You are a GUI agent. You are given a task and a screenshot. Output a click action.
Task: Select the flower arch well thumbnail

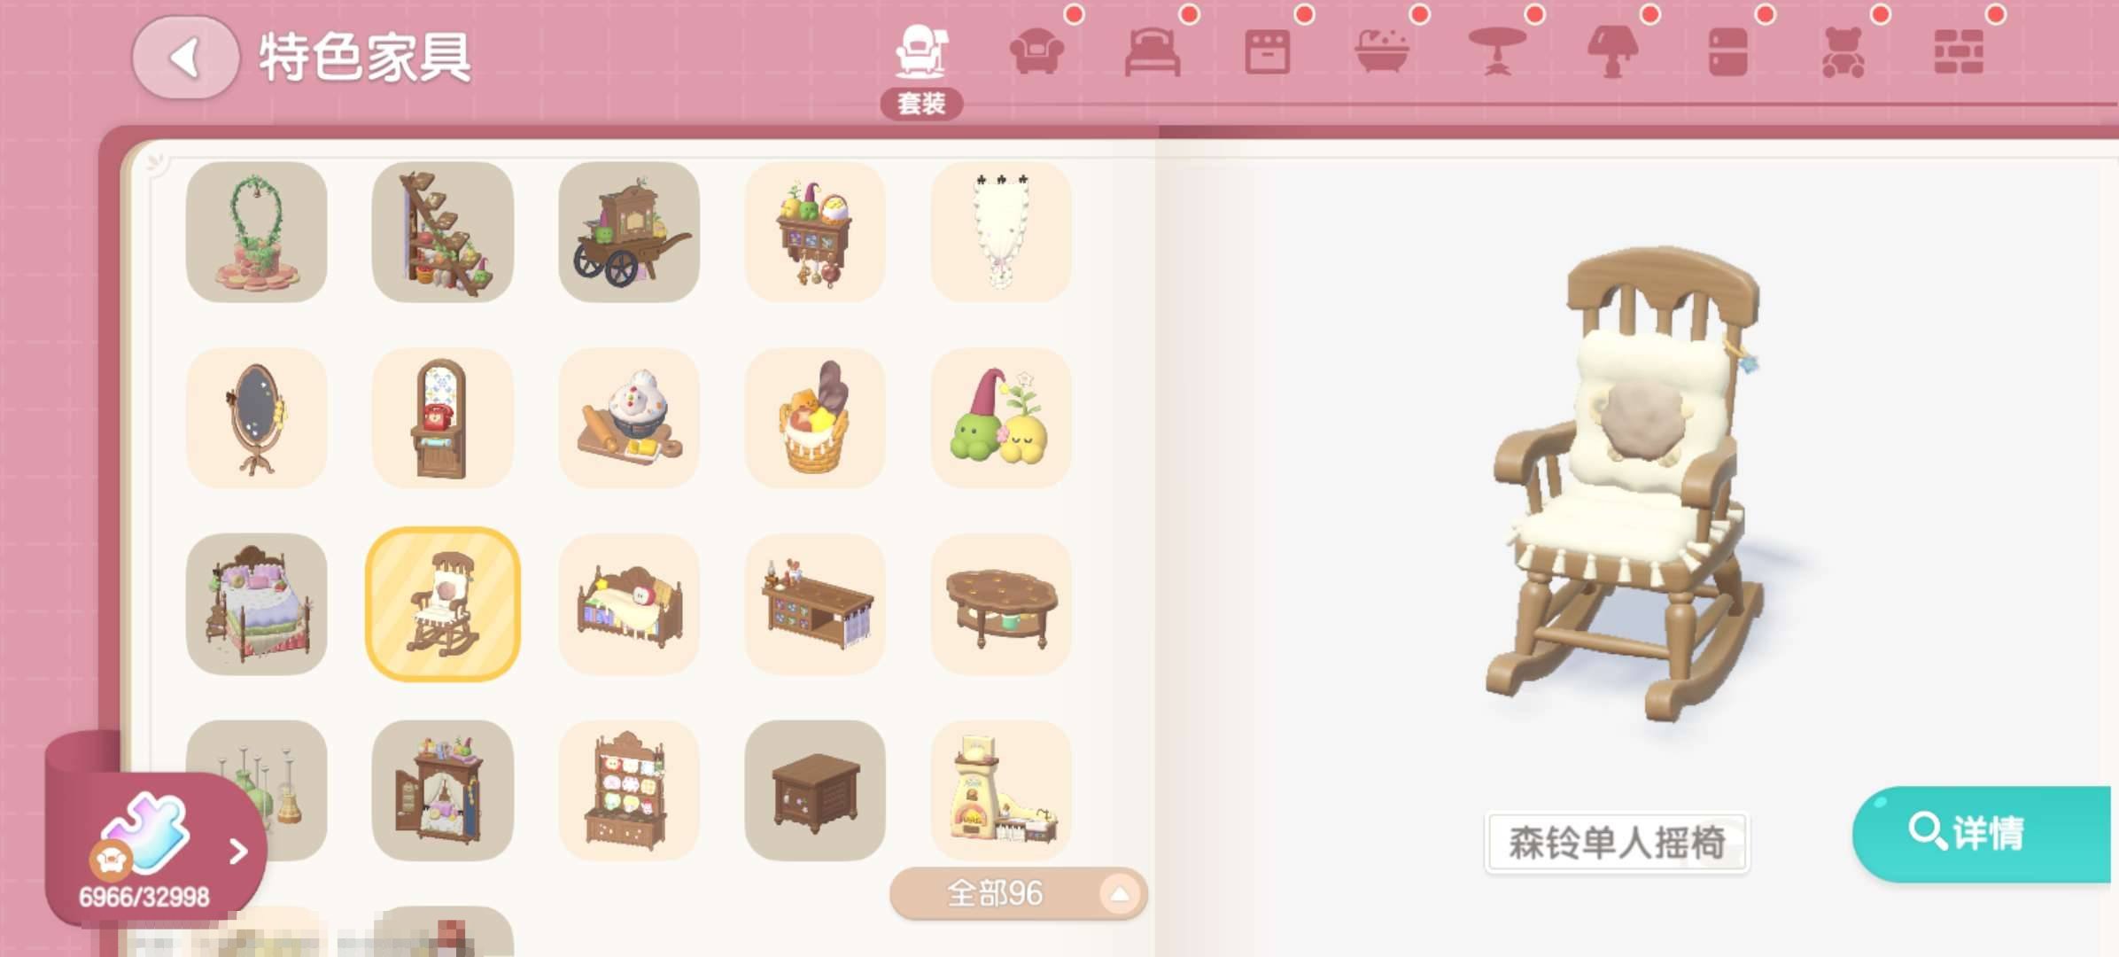(x=257, y=232)
